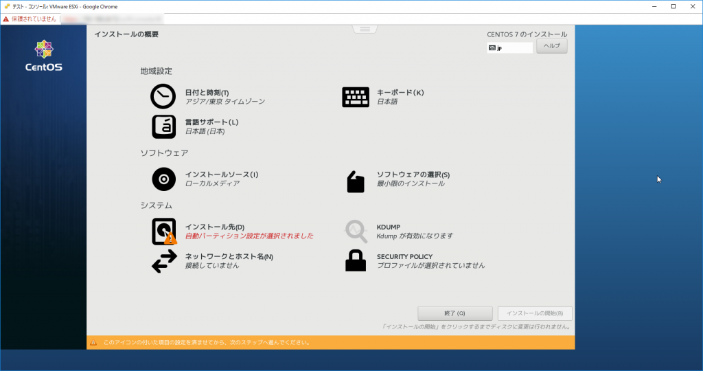Open SECURITY POLICY label
This screenshot has width=703, height=371.
click(404, 256)
